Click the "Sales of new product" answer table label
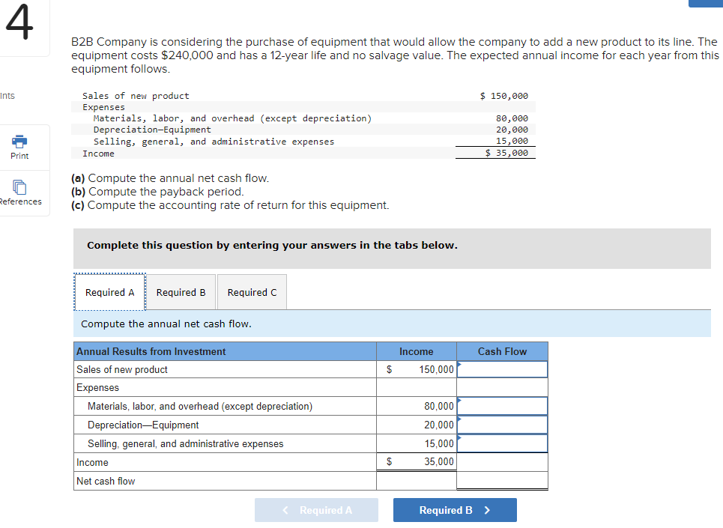 pos(121,369)
